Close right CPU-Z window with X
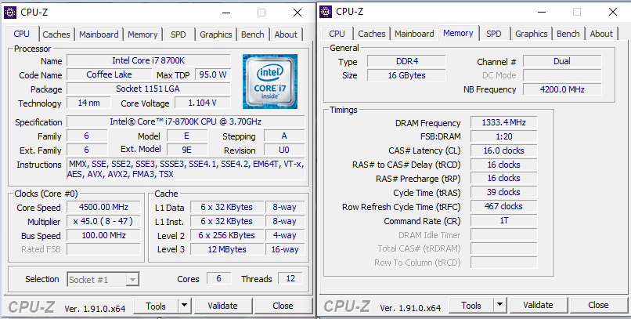Screen dimensions: 631x319 point(613,12)
